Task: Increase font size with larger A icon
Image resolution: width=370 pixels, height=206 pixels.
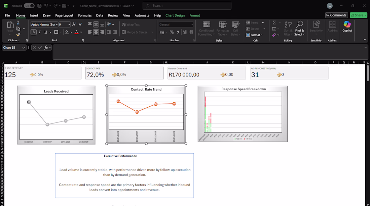Action: (x=74, y=24)
